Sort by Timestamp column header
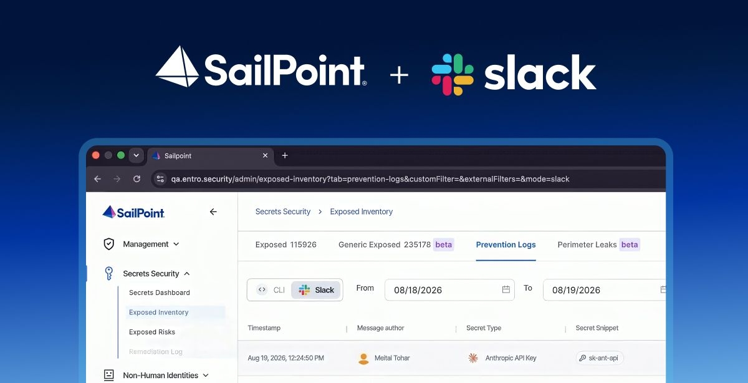 [264, 328]
